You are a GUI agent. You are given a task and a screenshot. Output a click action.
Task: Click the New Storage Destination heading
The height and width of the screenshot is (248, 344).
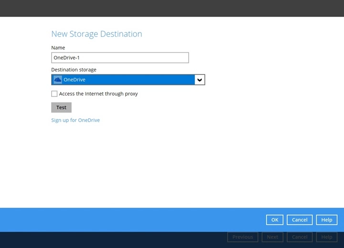97,34
